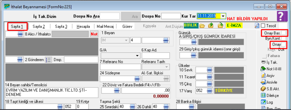This screenshot has width=291, height=110.
Task: Open the IM dropdown in 1 Beyan
Action: 126,40
